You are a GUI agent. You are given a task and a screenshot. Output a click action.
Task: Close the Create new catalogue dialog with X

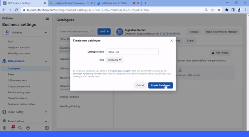coord(172,41)
